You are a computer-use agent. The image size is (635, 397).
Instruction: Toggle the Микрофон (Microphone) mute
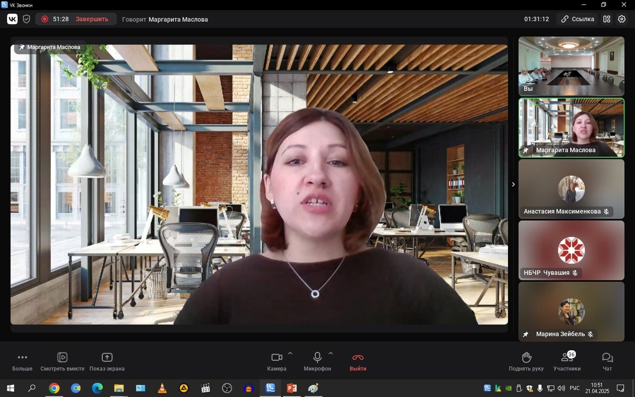(317, 362)
